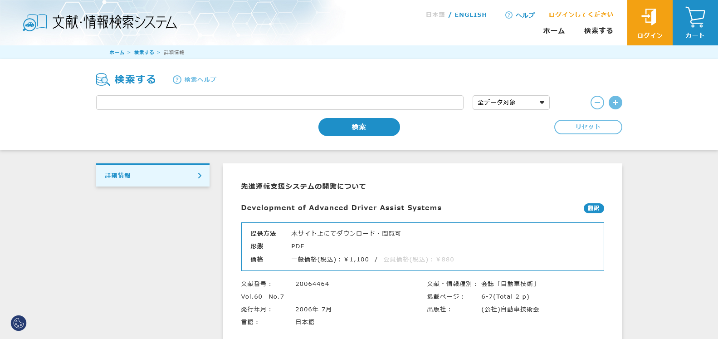Image resolution: width=718 pixels, height=339 pixels.
Task: Switch language to ENGLISH
Action: coord(470,15)
